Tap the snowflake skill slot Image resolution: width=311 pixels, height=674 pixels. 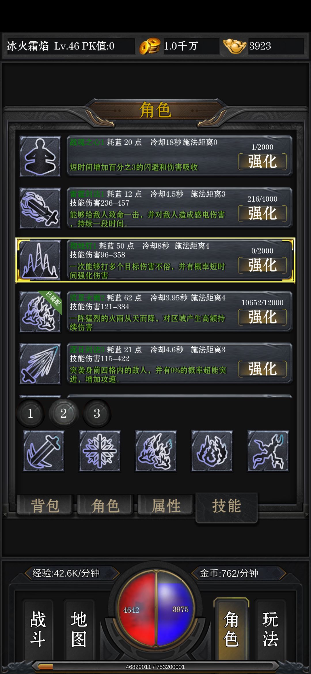100,451
